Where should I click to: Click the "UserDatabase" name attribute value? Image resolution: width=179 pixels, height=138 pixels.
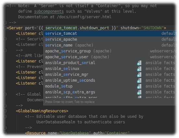(75, 133)
